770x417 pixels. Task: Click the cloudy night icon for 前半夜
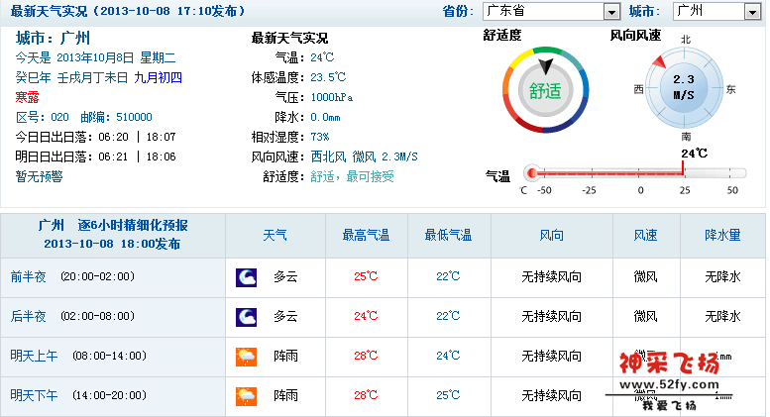[x=246, y=277]
